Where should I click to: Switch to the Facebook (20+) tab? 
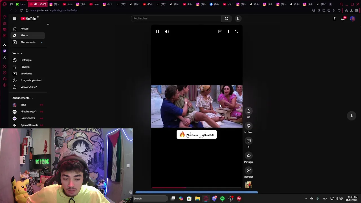pos(215,4)
